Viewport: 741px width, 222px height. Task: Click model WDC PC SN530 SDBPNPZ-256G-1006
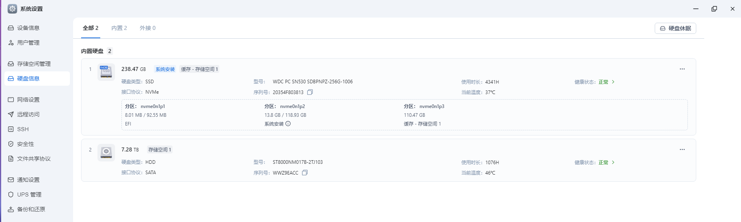pyautogui.click(x=313, y=82)
